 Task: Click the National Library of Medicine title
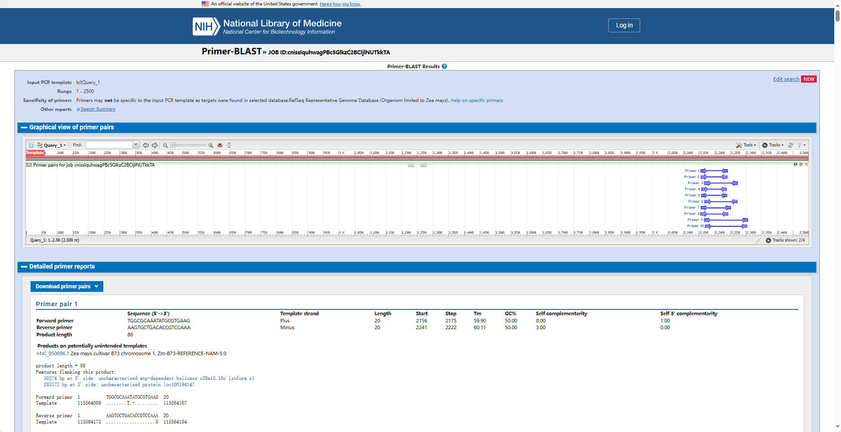(x=282, y=23)
